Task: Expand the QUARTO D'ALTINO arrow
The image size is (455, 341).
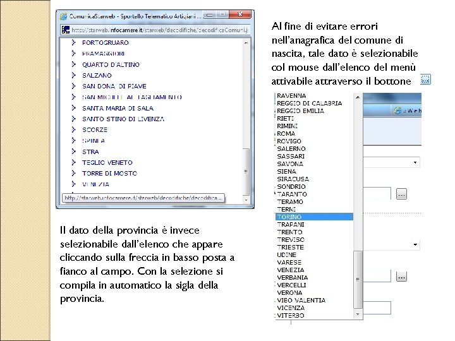Action: point(73,64)
